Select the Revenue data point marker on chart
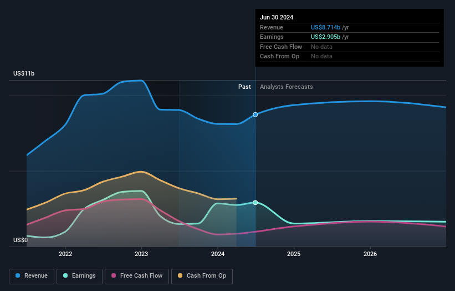Screen dimensions: 455x291 255,114
